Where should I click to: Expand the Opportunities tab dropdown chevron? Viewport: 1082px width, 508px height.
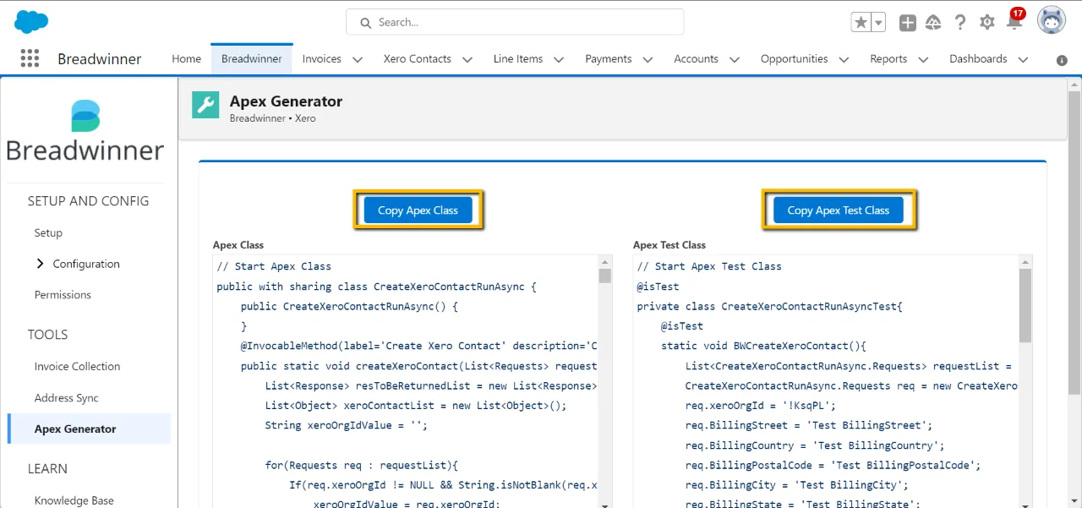844,59
